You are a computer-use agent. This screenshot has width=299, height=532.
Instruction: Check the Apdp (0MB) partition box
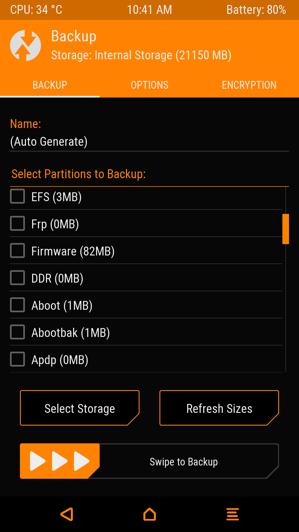pos(17,359)
